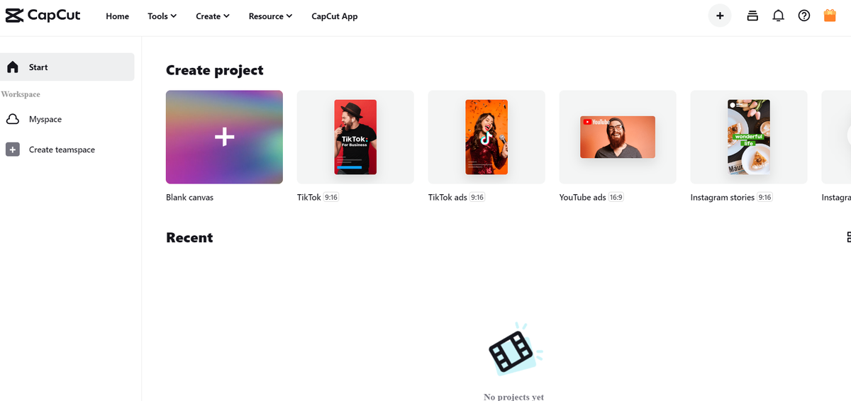
Task: Choose the YouTube ads template thumbnail
Action: click(x=618, y=137)
